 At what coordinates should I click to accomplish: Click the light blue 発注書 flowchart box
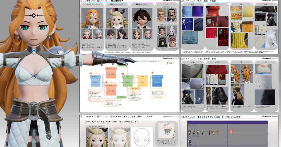pos(95,81)
